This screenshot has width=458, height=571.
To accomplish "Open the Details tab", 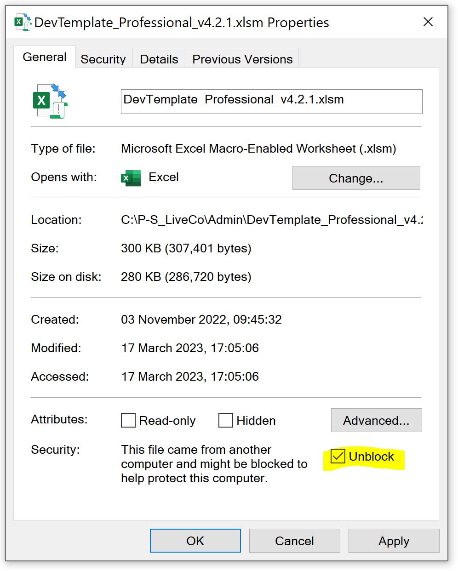I will point(159,59).
